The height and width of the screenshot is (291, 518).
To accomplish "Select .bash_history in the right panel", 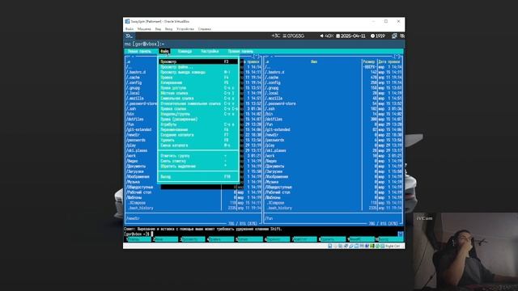I will (x=280, y=209).
